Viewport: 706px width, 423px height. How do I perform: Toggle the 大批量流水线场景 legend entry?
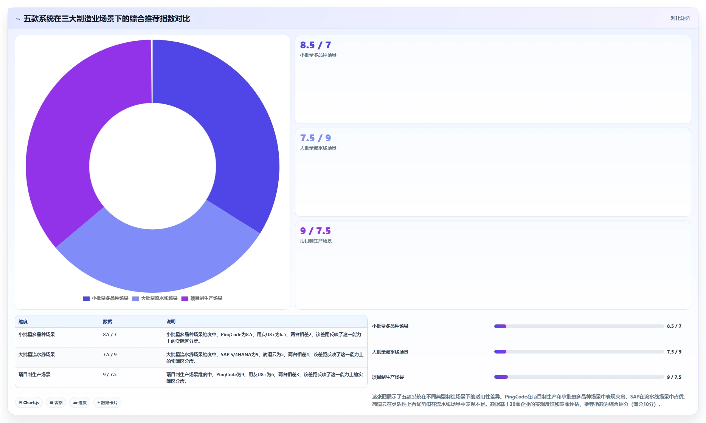coord(155,298)
